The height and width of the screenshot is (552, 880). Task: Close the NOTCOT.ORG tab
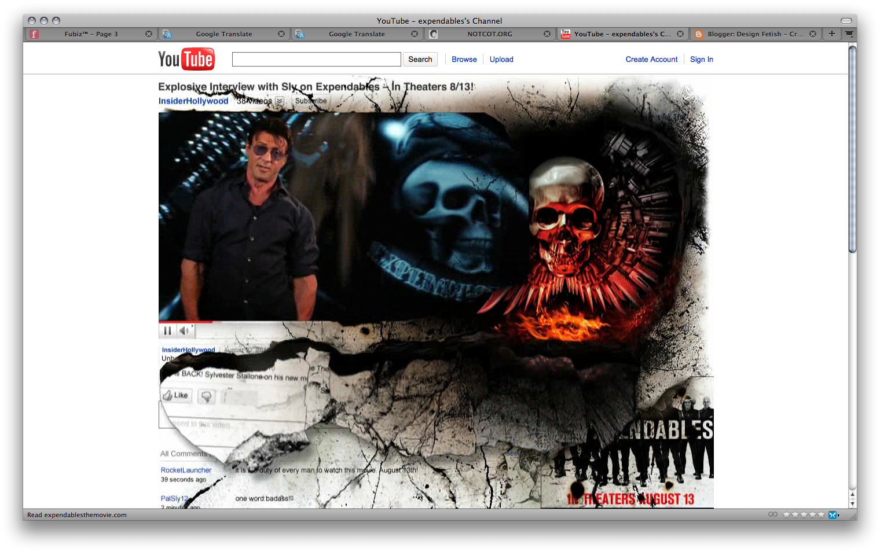547,34
